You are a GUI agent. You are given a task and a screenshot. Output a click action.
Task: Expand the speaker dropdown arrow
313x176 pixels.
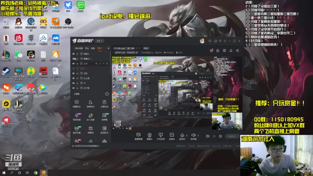click(x=198, y=136)
